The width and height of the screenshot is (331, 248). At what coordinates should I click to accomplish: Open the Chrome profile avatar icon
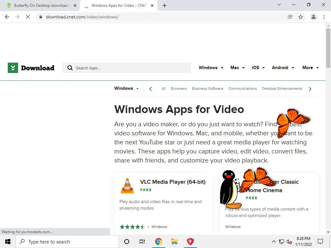(314, 17)
